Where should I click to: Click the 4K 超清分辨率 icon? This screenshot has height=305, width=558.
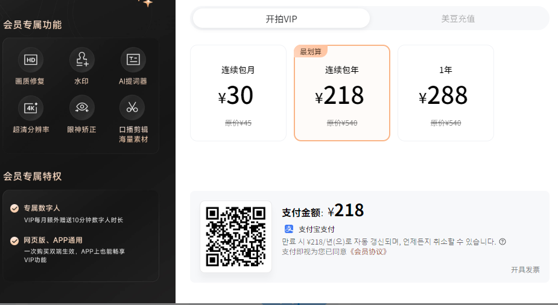coord(30,108)
